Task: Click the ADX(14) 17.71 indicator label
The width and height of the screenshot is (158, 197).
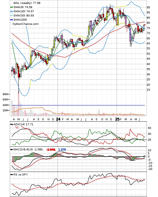Action: pos(23,124)
